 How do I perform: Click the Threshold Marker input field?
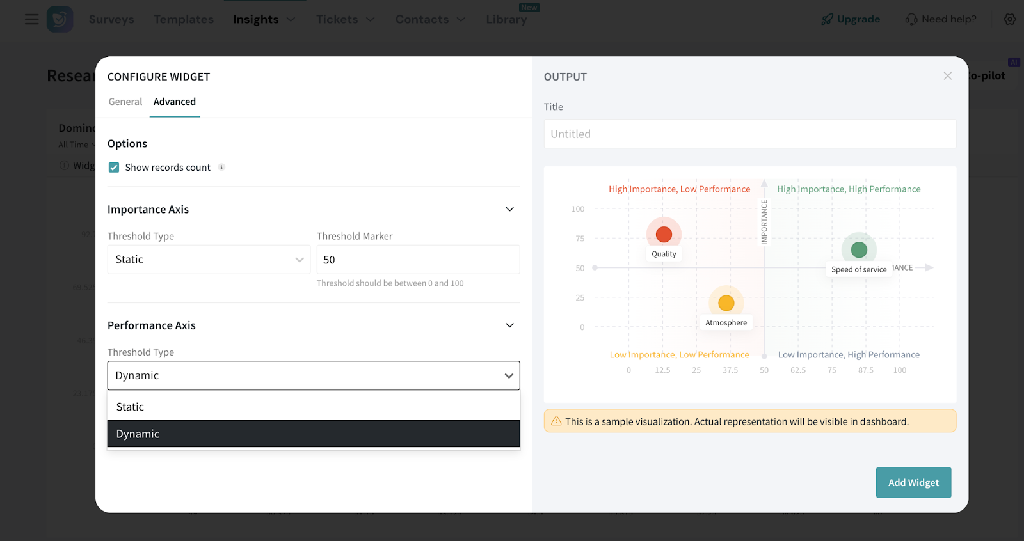coord(418,260)
